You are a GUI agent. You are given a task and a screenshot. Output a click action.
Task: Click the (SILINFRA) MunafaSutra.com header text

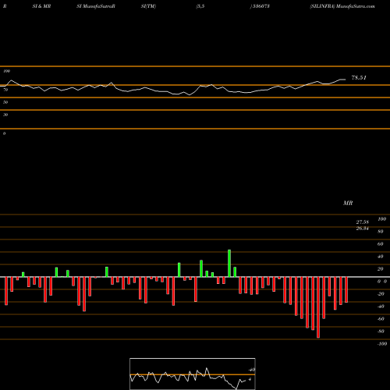point(342,6)
